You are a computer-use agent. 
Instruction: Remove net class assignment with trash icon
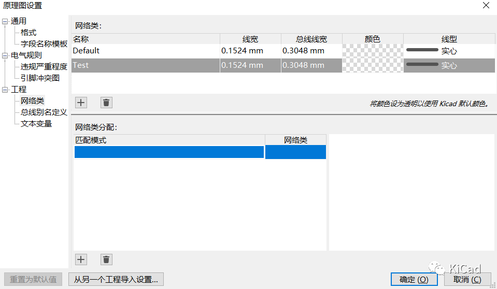click(107, 259)
